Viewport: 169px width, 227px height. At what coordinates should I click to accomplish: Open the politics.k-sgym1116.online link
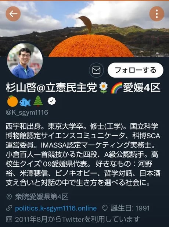56,208
